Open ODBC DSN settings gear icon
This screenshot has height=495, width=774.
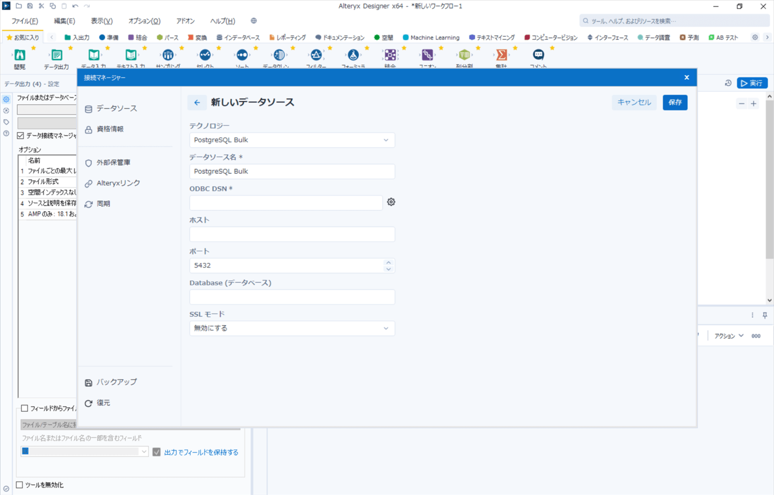point(391,202)
